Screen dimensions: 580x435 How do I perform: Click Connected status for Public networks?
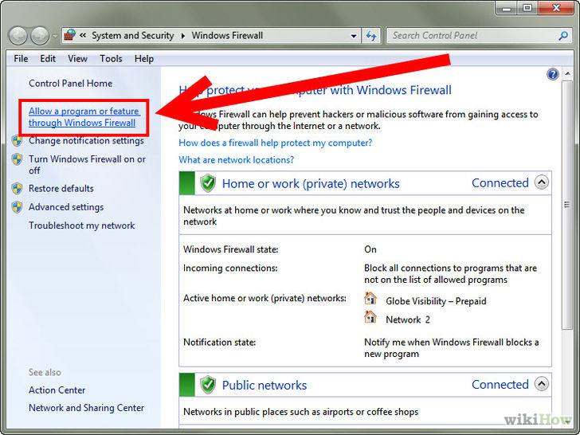(500, 384)
